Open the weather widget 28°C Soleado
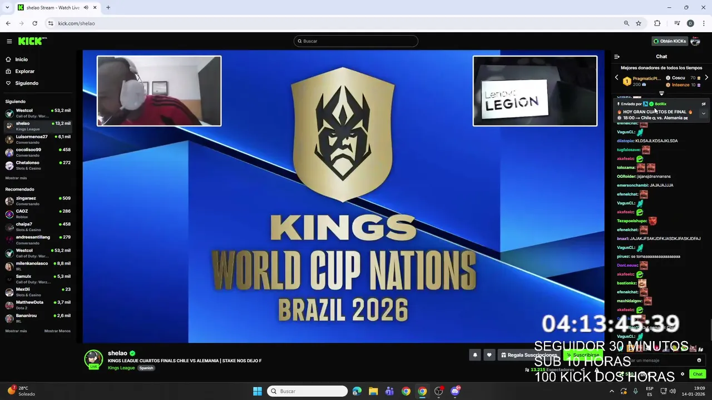The height and width of the screenshot is (400, 712). 20,391
